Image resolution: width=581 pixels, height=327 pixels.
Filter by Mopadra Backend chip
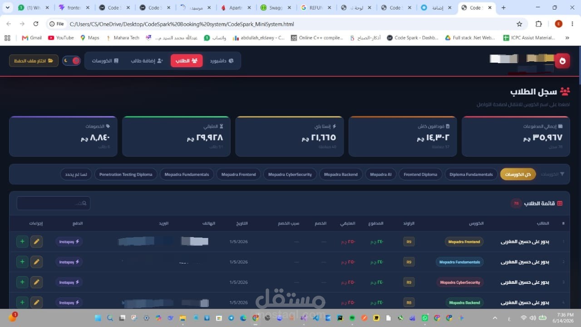pos(341,174)
